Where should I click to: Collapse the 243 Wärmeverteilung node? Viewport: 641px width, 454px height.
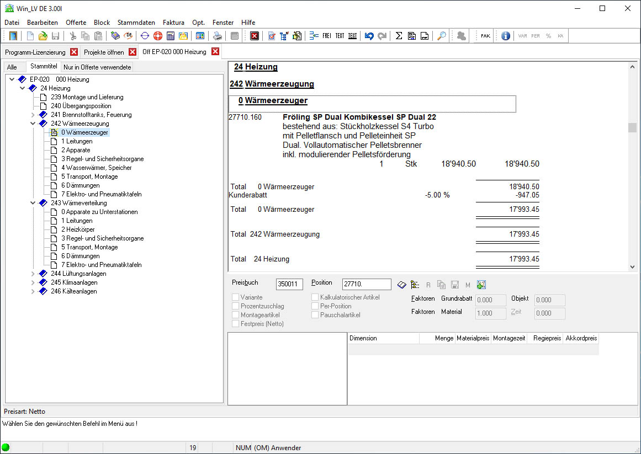[33, 203]
